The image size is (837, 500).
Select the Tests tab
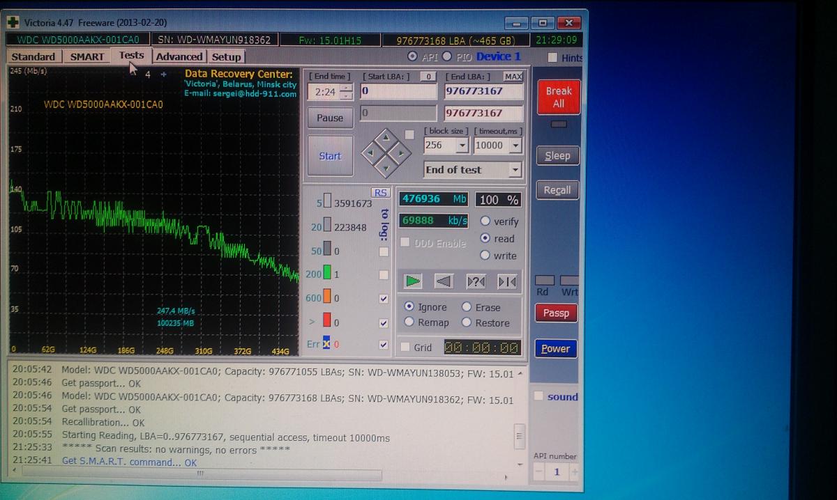[131, 56]
